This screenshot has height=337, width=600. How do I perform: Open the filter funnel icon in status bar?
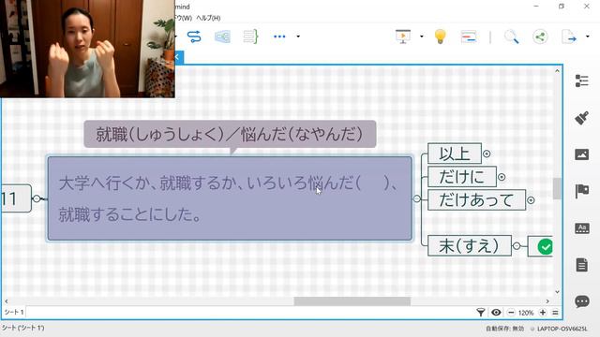[481, 313]
